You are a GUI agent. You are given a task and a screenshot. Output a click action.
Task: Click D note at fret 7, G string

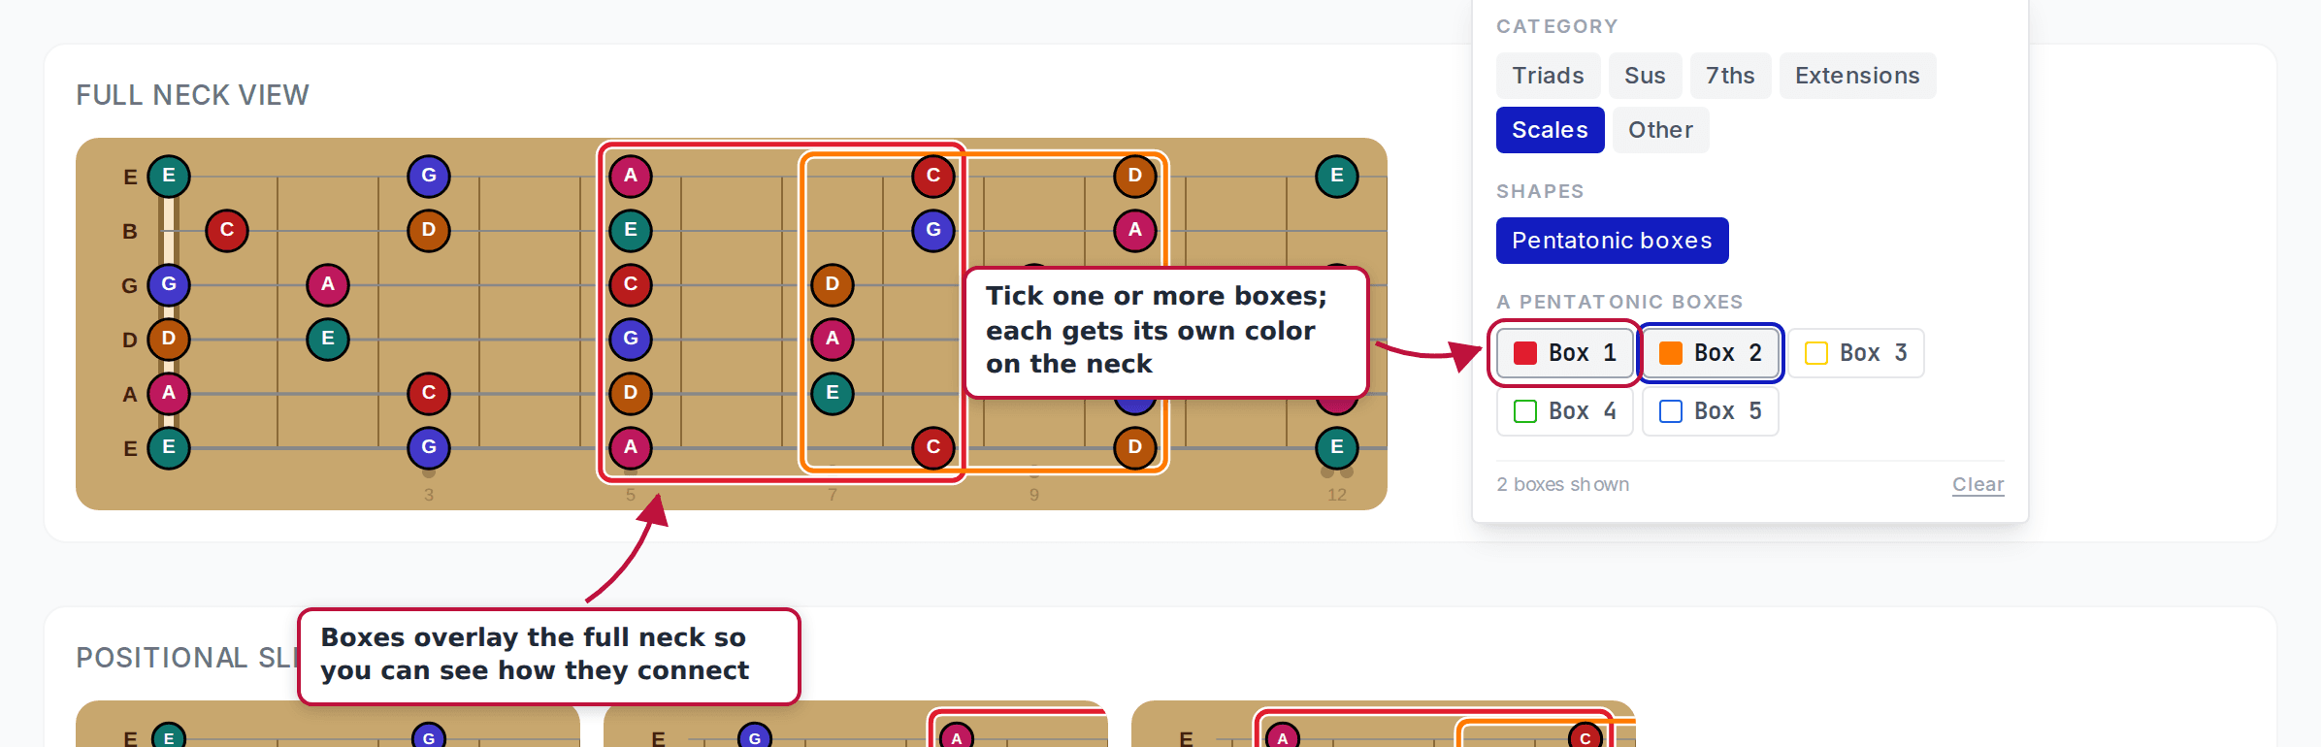[833, 285]
